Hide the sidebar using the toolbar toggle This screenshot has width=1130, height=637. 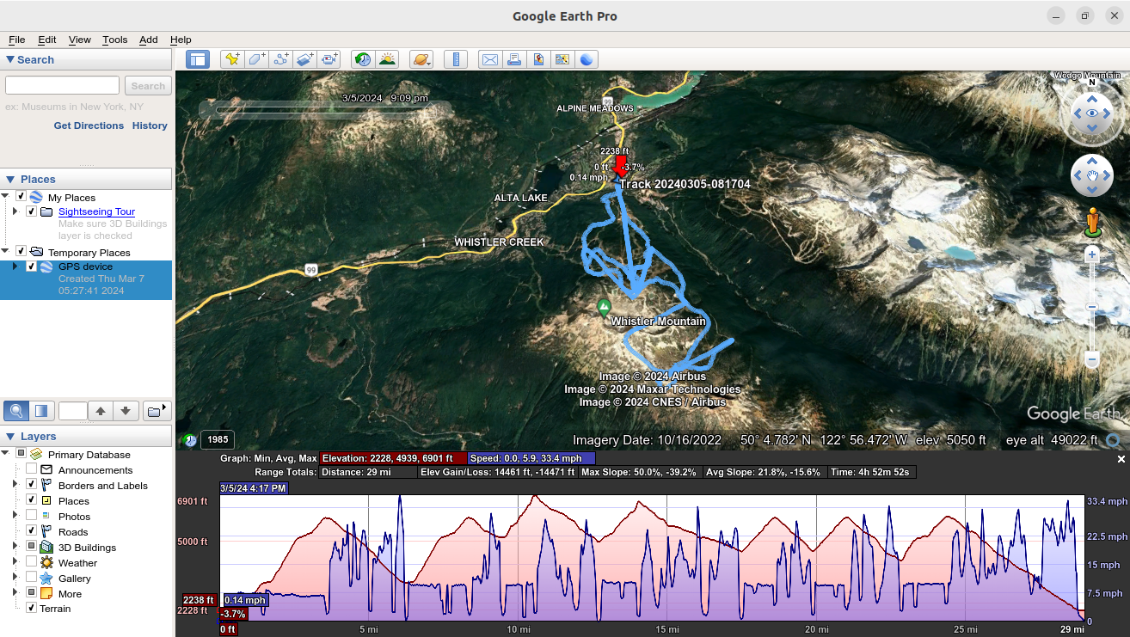pyautogui.click(x=198, y=59)
